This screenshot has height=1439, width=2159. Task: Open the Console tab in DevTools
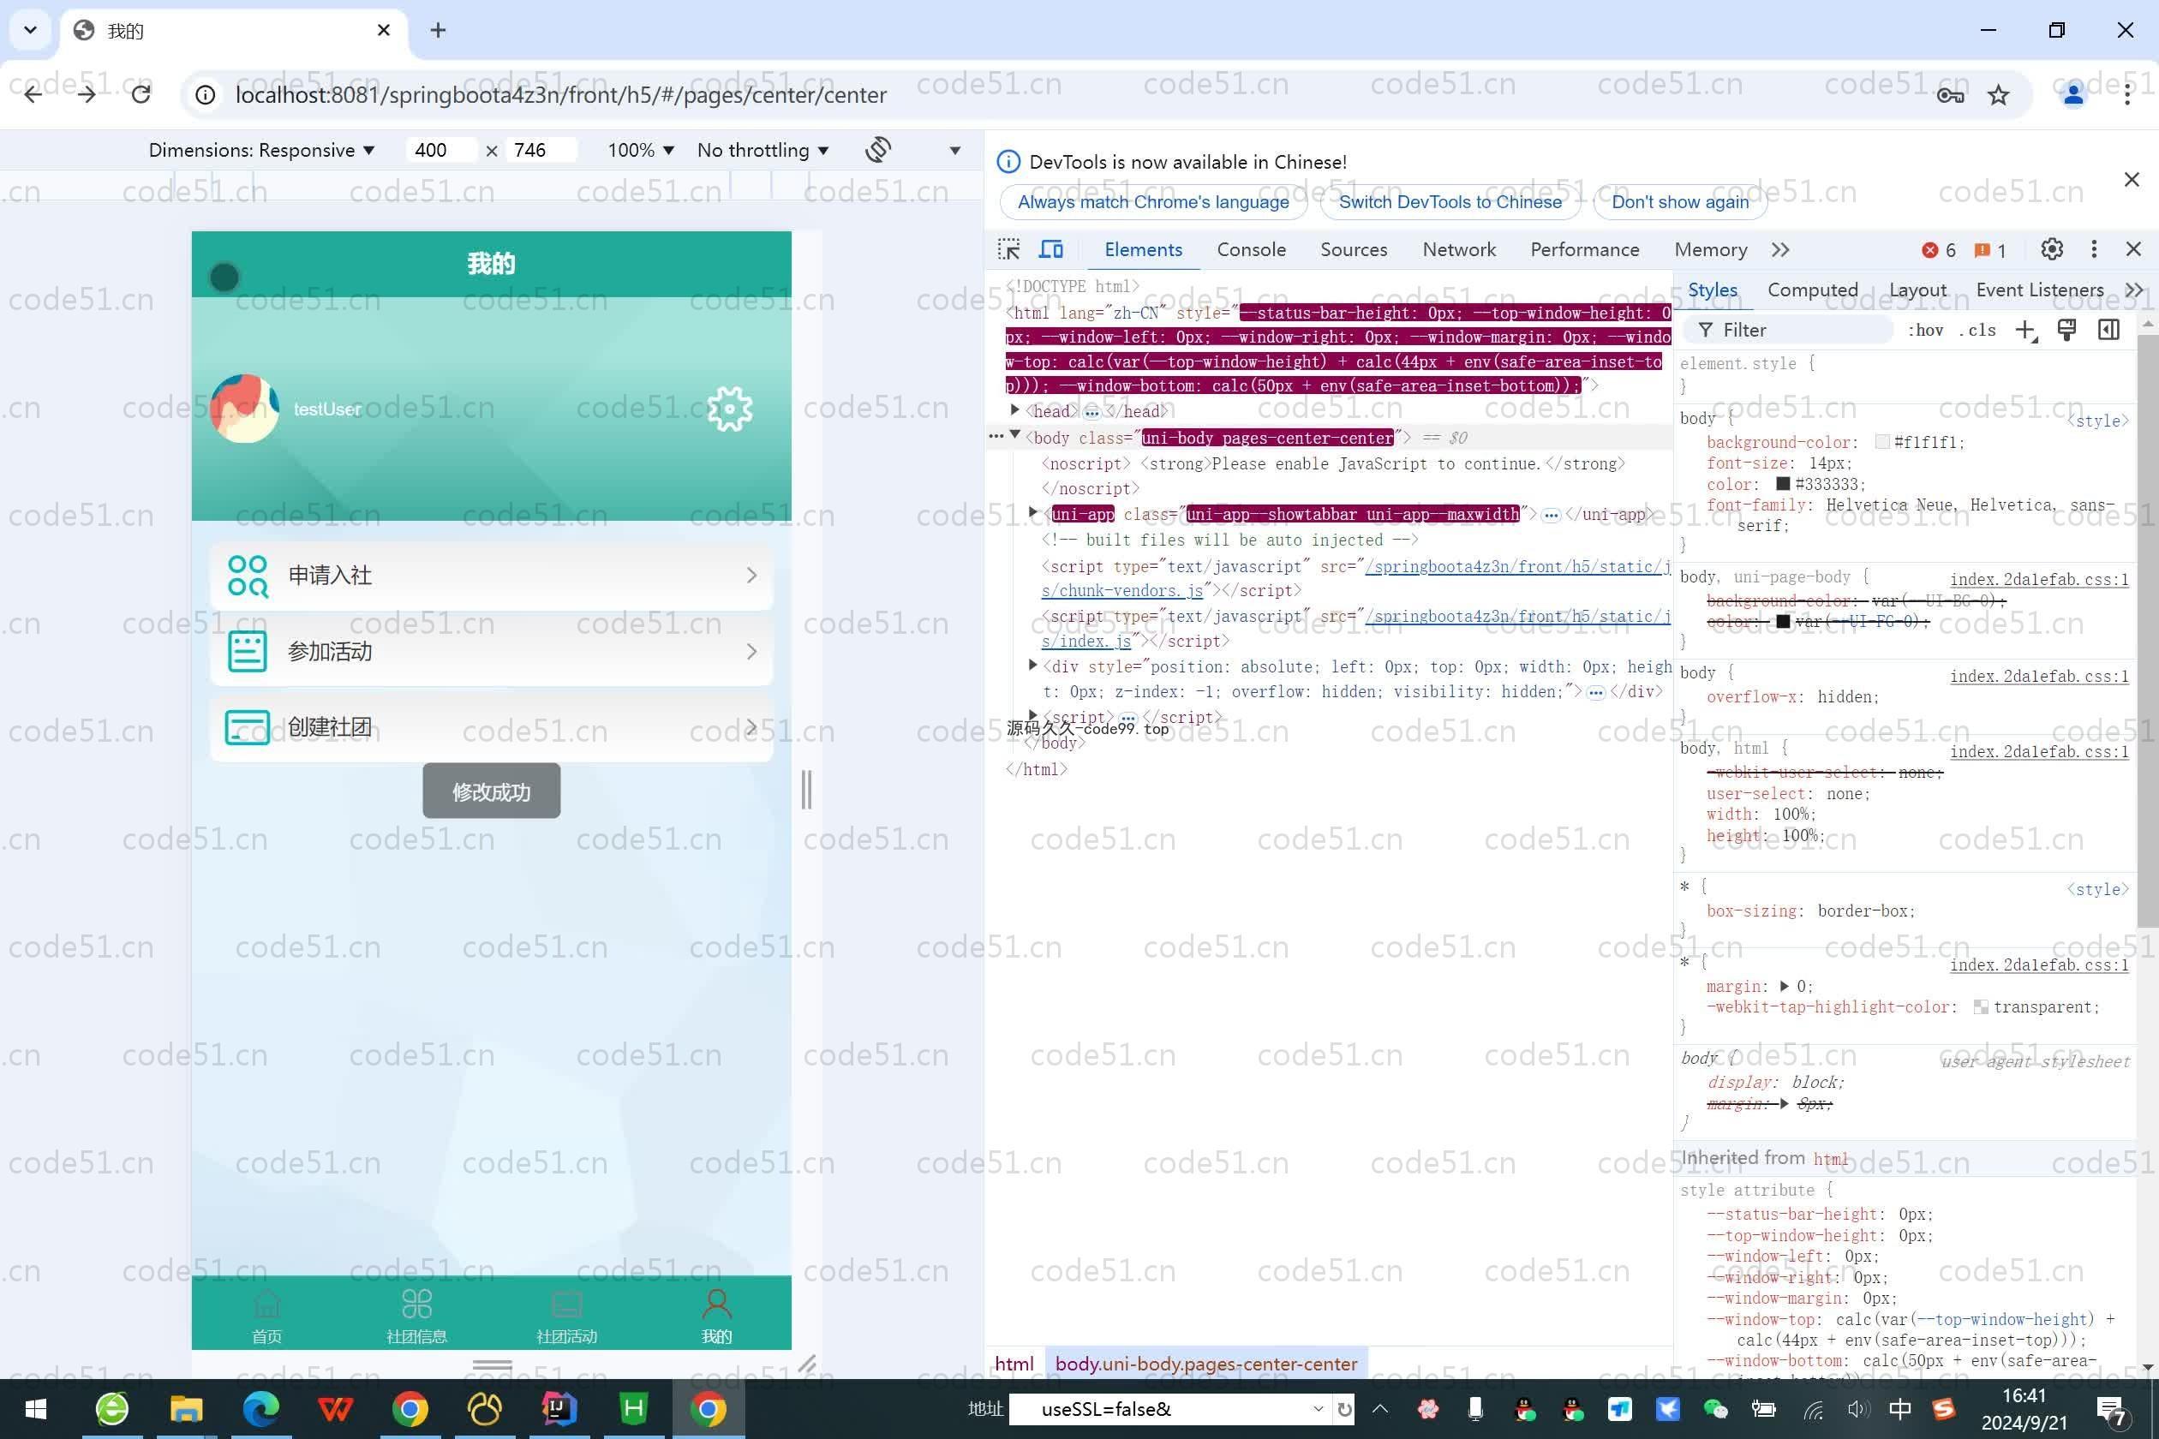coord(1251,249)
